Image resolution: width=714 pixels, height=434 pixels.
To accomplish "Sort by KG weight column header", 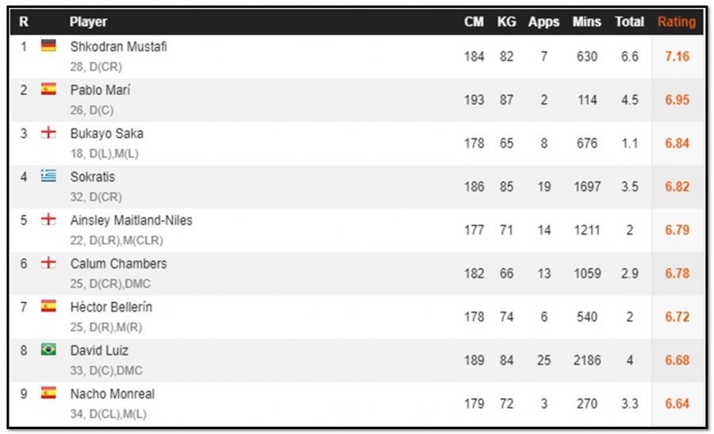I will tap(506, 22).
